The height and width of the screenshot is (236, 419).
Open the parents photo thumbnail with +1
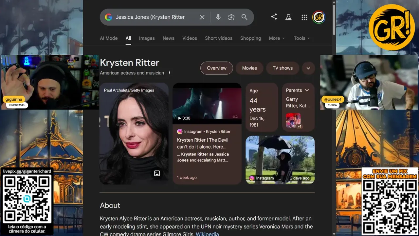click(x=294, y=121)
